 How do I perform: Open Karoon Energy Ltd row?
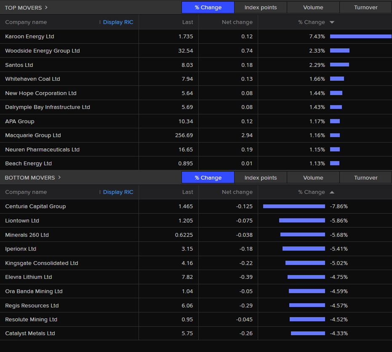pos(196,37)
